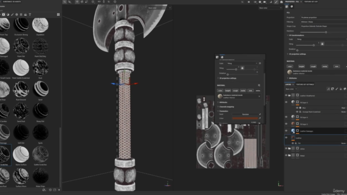
Task: Toggle visibility of Grunge Paint Scratched effect
Action: pos(297,112)
